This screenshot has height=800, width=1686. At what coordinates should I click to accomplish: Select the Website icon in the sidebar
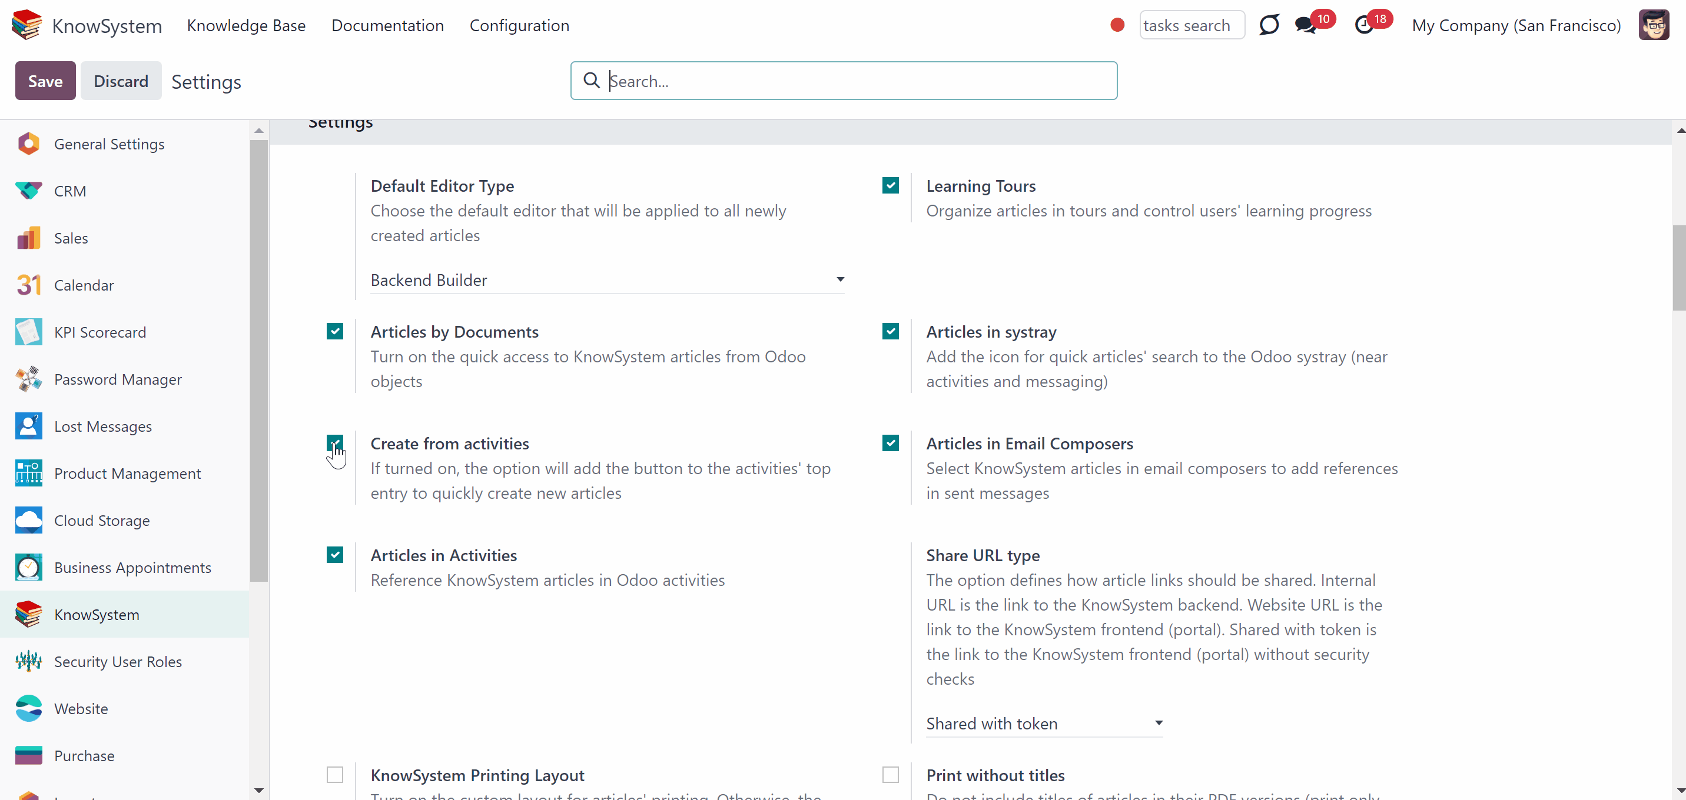click(29, 709)
